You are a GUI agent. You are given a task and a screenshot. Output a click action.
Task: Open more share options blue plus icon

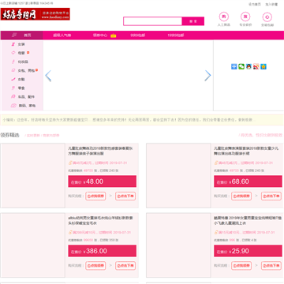pyautogui.click(x=234, y=66)
